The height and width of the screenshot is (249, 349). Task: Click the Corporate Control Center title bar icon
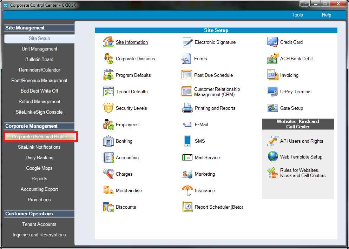tap(6, 5)
